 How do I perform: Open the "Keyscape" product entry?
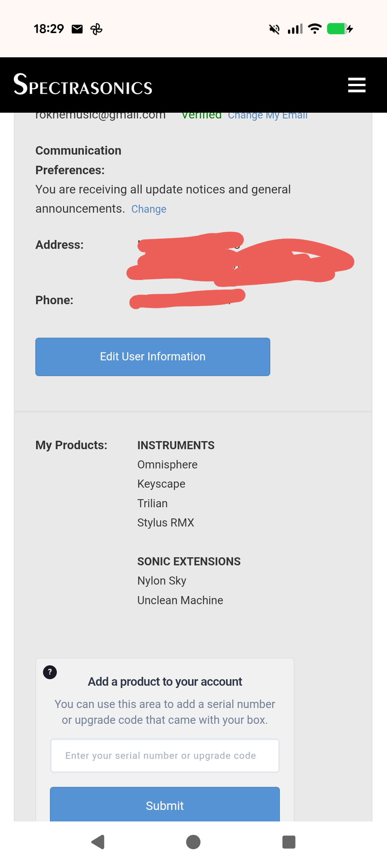click(x=161, y=484)
